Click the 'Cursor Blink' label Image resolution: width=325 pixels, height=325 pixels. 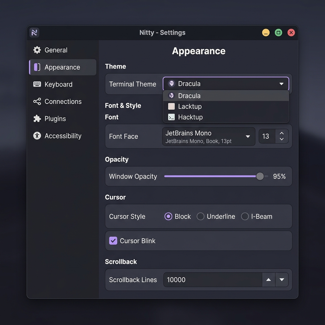pyautogui.click(x=138, y=241)
